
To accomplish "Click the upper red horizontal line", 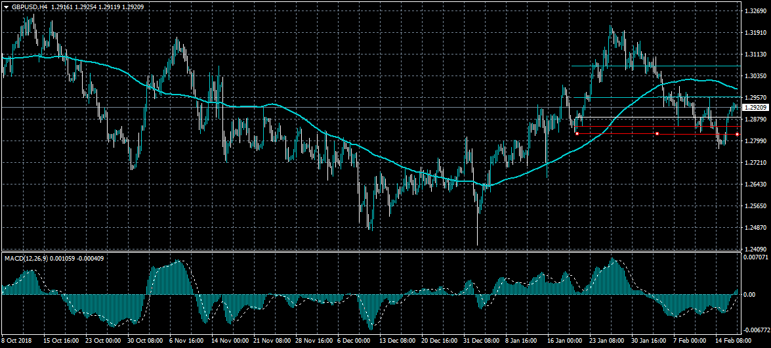I will (656, 126).
